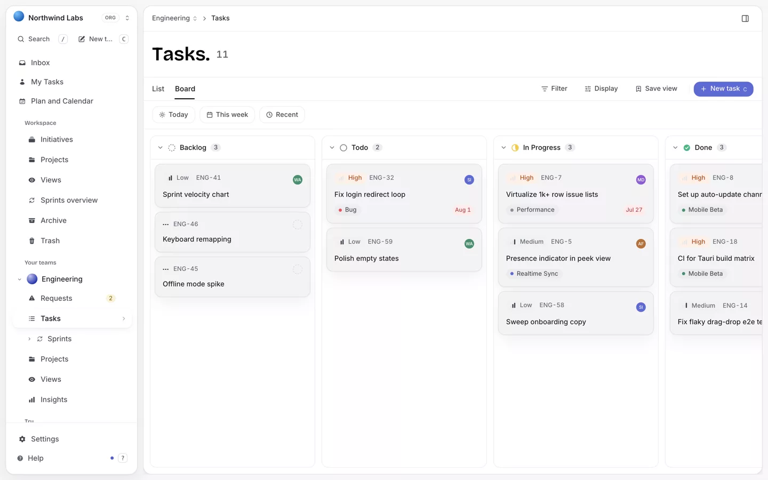Click the Realtime Sync label
This screenshot has height=480, width=768.
point(534,274)
